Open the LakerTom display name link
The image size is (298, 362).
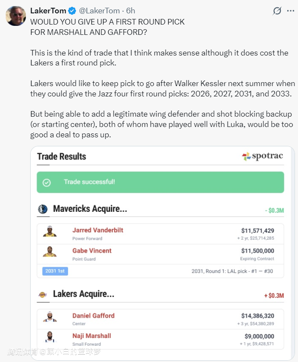[x=48, y=11]
